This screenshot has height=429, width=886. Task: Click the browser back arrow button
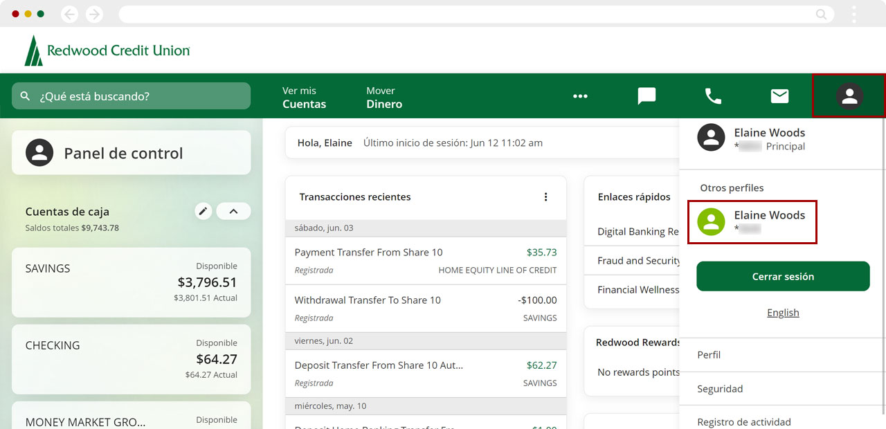69,14
